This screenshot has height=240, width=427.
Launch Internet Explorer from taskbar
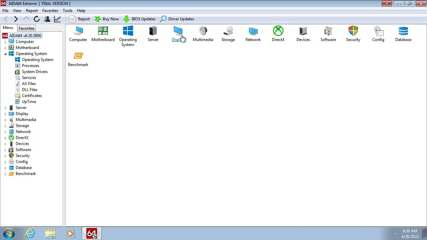click(x=30, y=233)
